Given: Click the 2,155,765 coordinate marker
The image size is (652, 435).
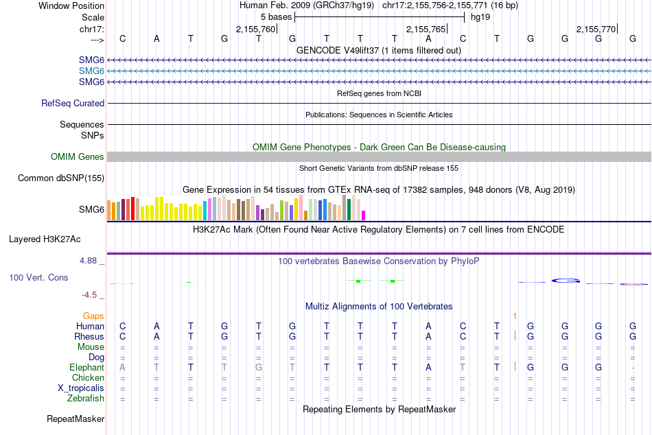Looking at the screenshot, I should 426,29.
